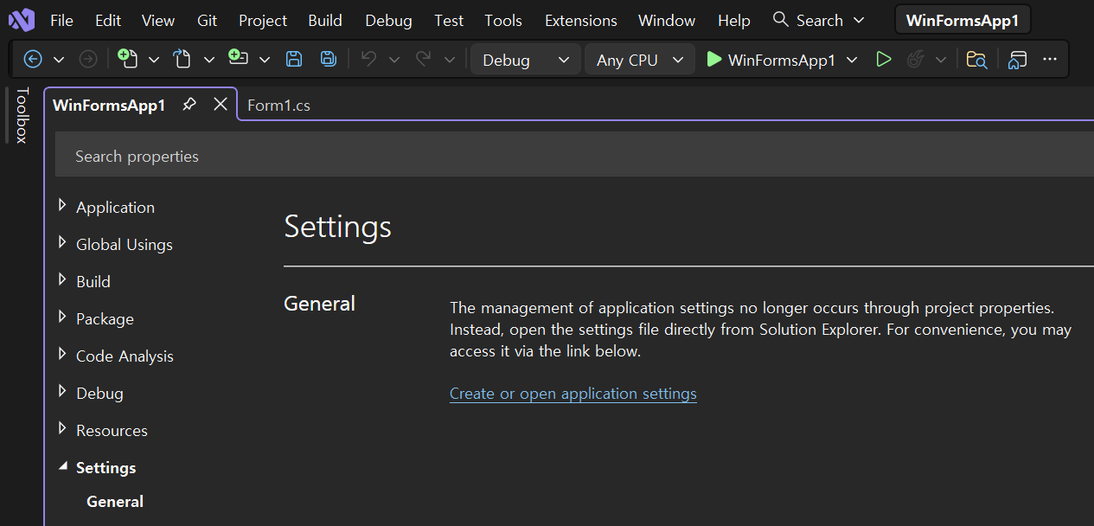1094x526 pixels.
Task: Click the Undo arrow icon
Action: [369, 60]
